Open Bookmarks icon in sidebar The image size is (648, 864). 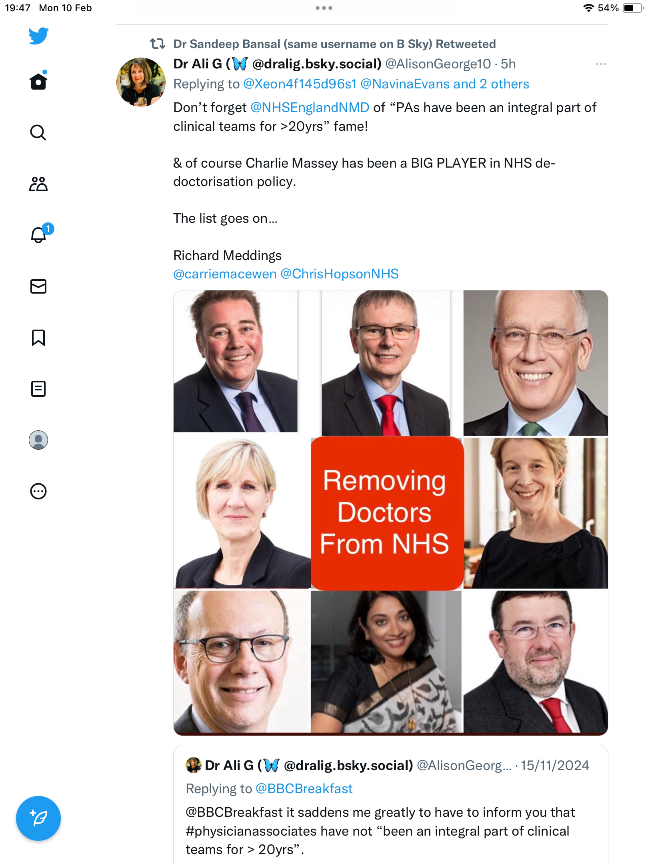tap(38, 338)
